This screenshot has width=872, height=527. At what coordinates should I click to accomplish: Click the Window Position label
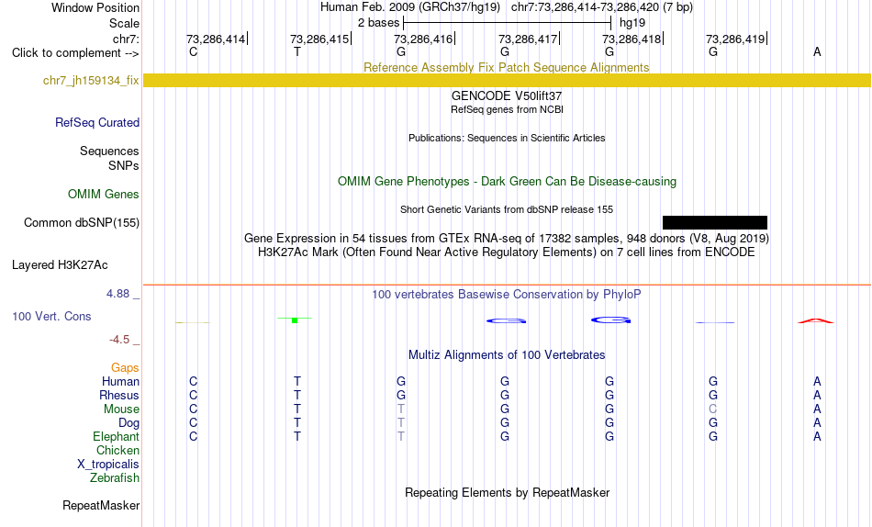point(95,7)
